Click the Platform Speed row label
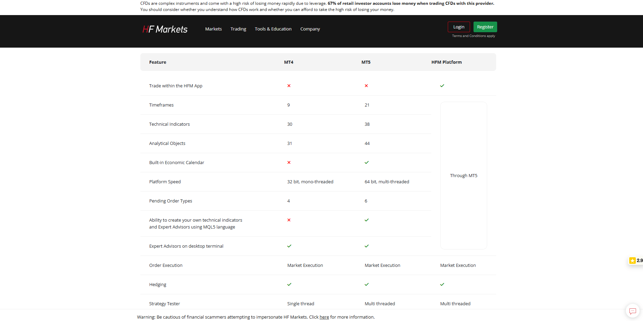The width and height of the screenshot is (643, 321). [165, 182]
